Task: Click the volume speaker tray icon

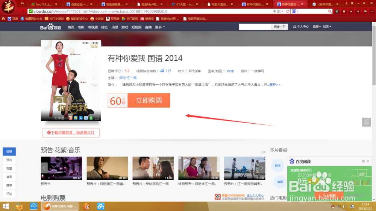Action: tap(344, 206)
